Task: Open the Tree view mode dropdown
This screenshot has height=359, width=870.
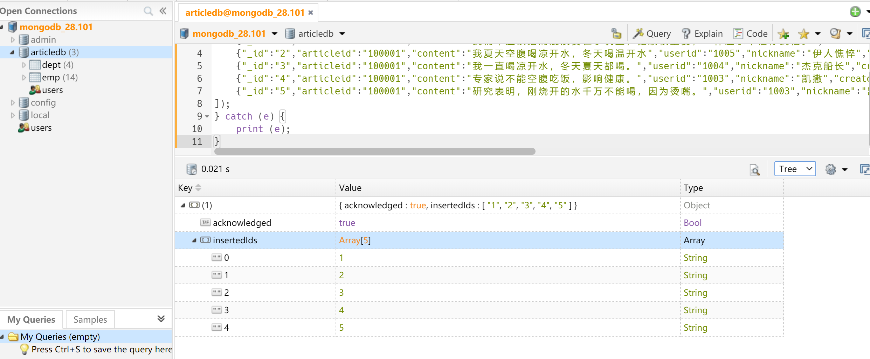Action: coord(795,169)
